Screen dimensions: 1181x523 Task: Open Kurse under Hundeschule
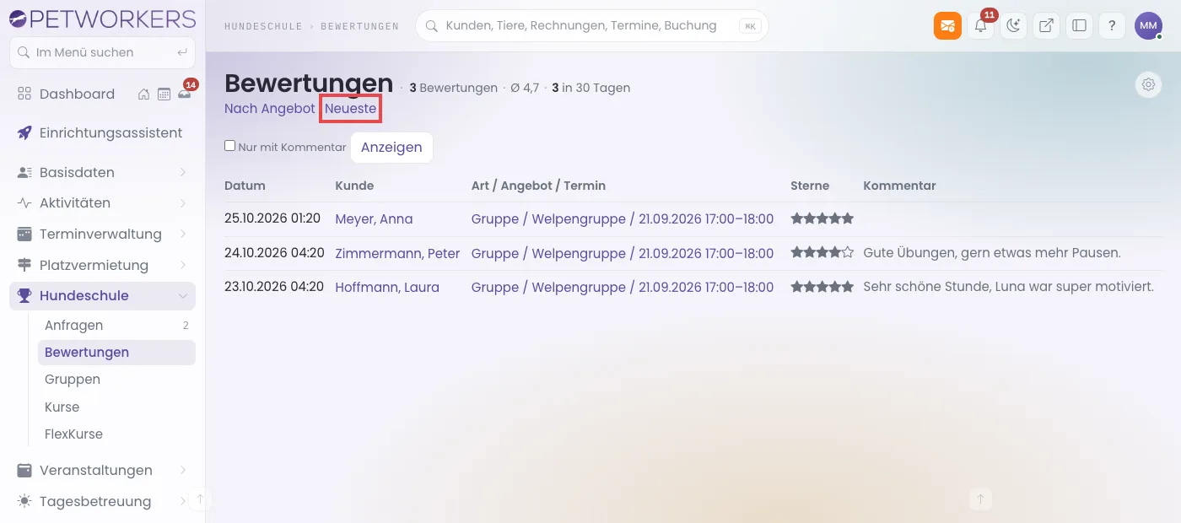click(116, 407)
